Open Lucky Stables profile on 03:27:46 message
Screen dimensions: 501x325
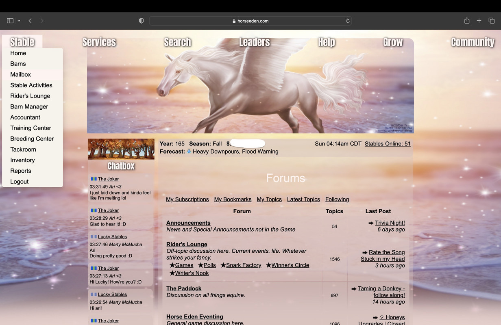pyautogui.click(x=112, y=236)
